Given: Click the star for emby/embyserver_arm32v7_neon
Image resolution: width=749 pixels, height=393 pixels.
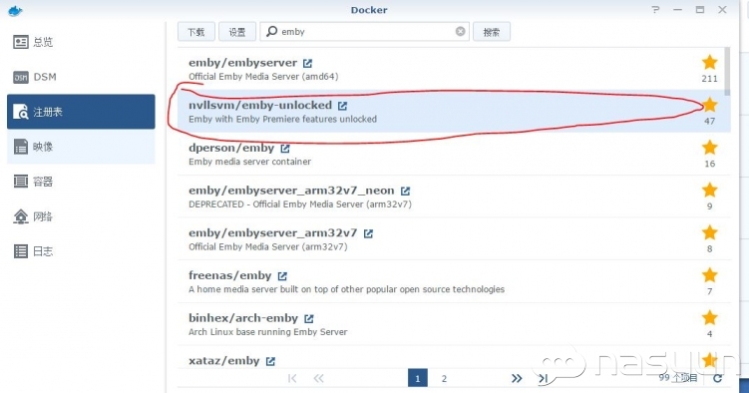Looking at the screenshot, I should (x=710, y=191).
